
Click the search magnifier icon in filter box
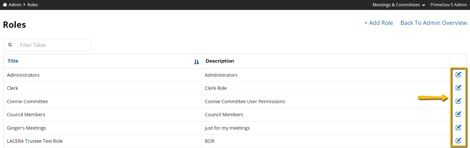pos(10,45)
